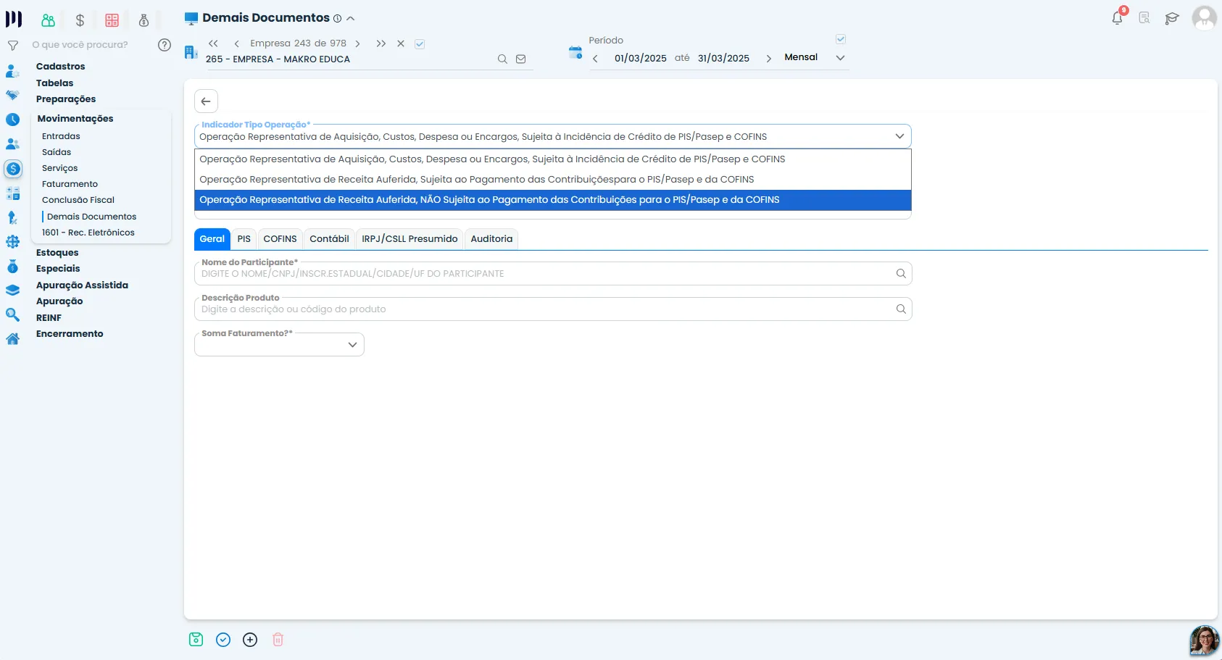The width and height of the screenshot is (1222, 660).
Task: Expand the Mensal period dropdown
Action: point(840,58)
